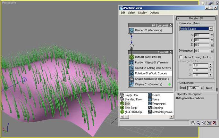The height and width of the screenshot is (138, 219).
Task: Toggle the PF Source 01 lightbulb
Action: (171, 25)
